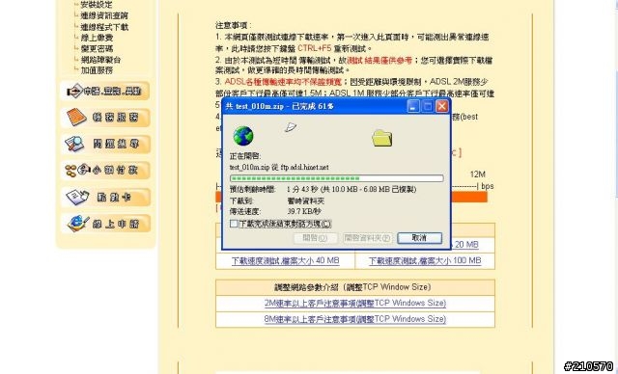Close the test_010m.zip download dialog

click(x=442, y=106)
